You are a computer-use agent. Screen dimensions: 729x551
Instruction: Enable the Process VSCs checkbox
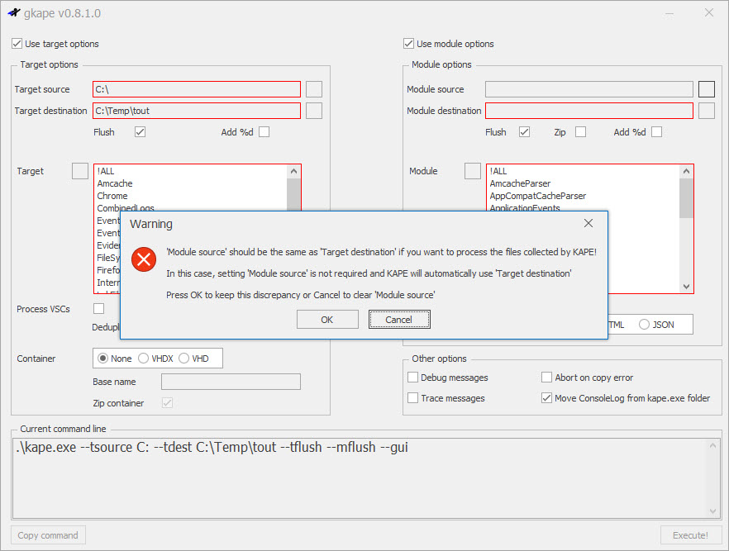coord(98,308)
